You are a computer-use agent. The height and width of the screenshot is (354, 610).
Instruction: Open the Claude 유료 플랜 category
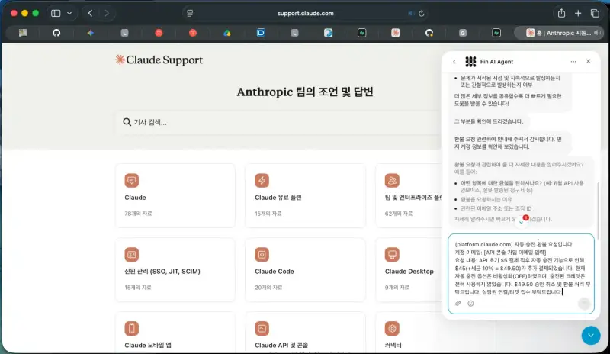(x=306, y=195)
